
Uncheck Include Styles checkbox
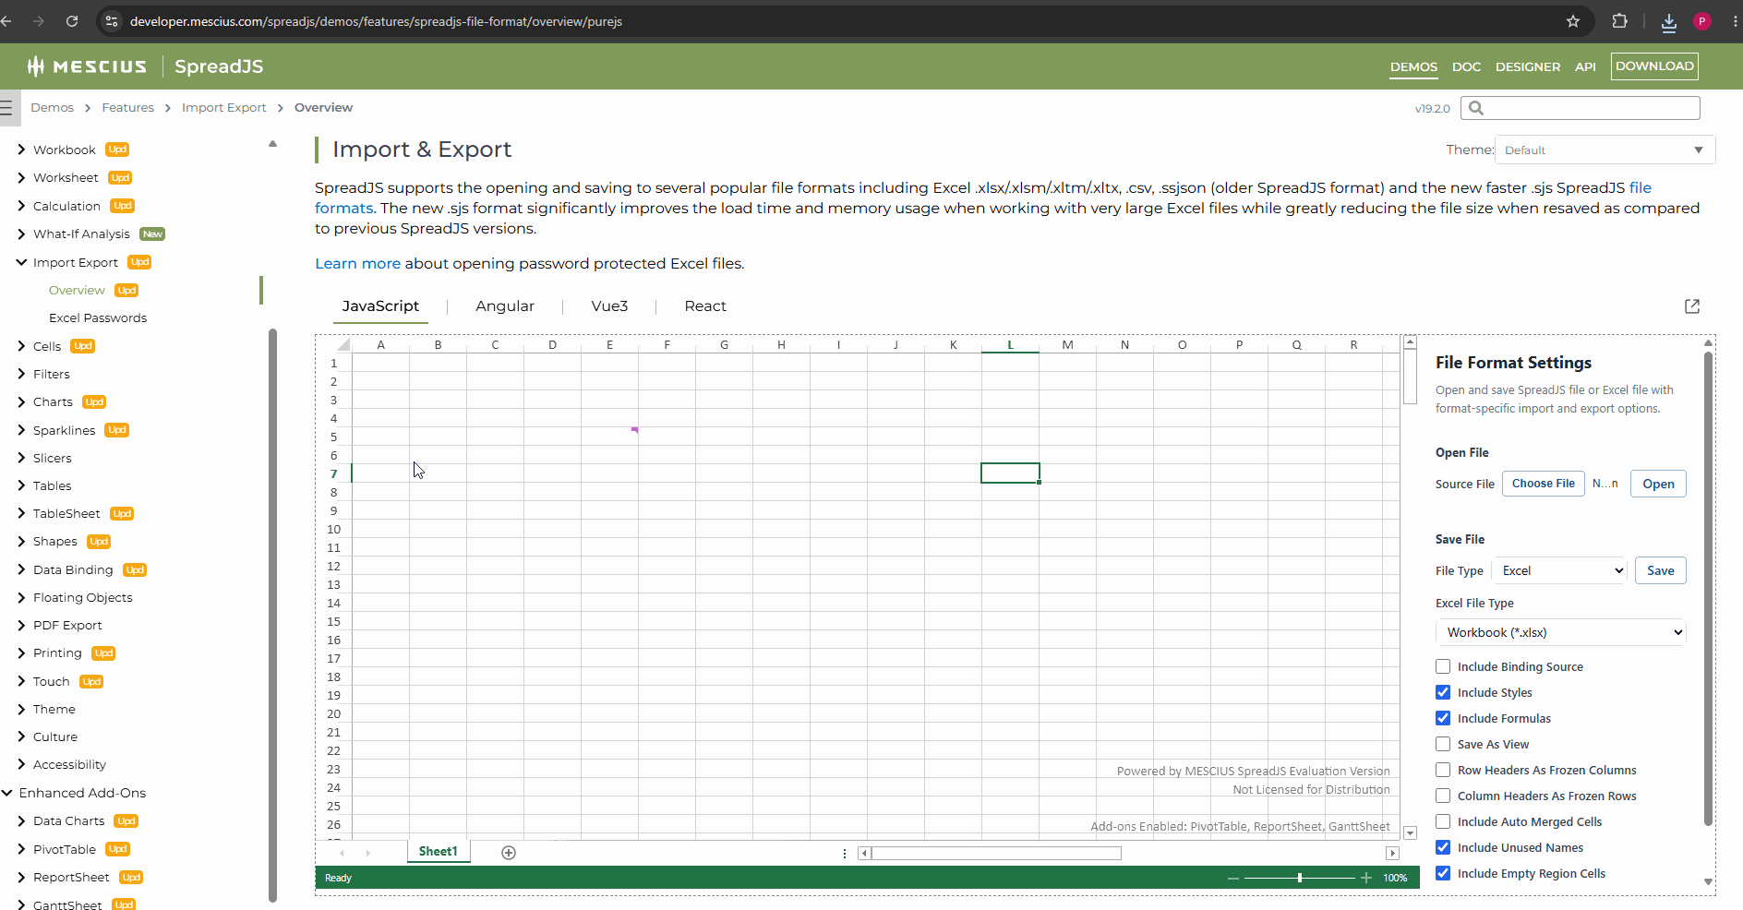tap(1443, 692)
